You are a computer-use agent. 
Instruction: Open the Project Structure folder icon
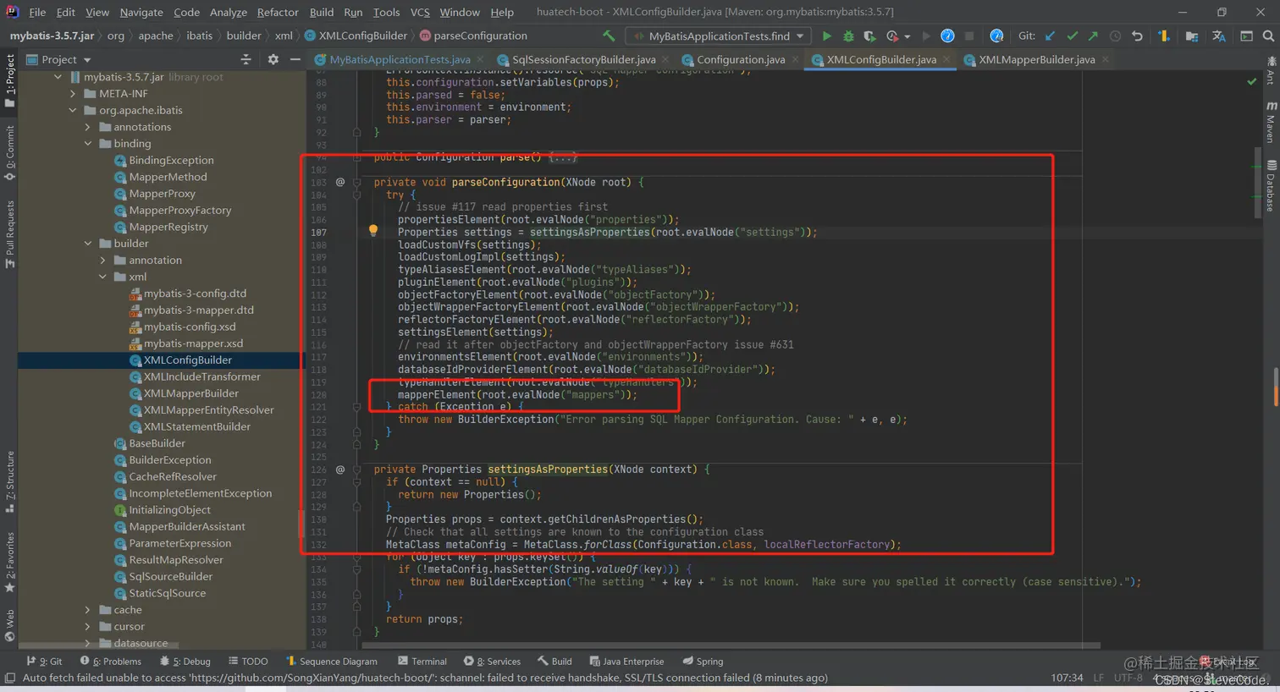pos(1191,36)
